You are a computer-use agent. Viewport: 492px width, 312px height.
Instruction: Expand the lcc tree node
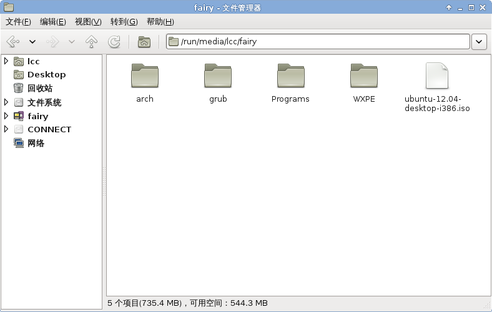point(6,61)
